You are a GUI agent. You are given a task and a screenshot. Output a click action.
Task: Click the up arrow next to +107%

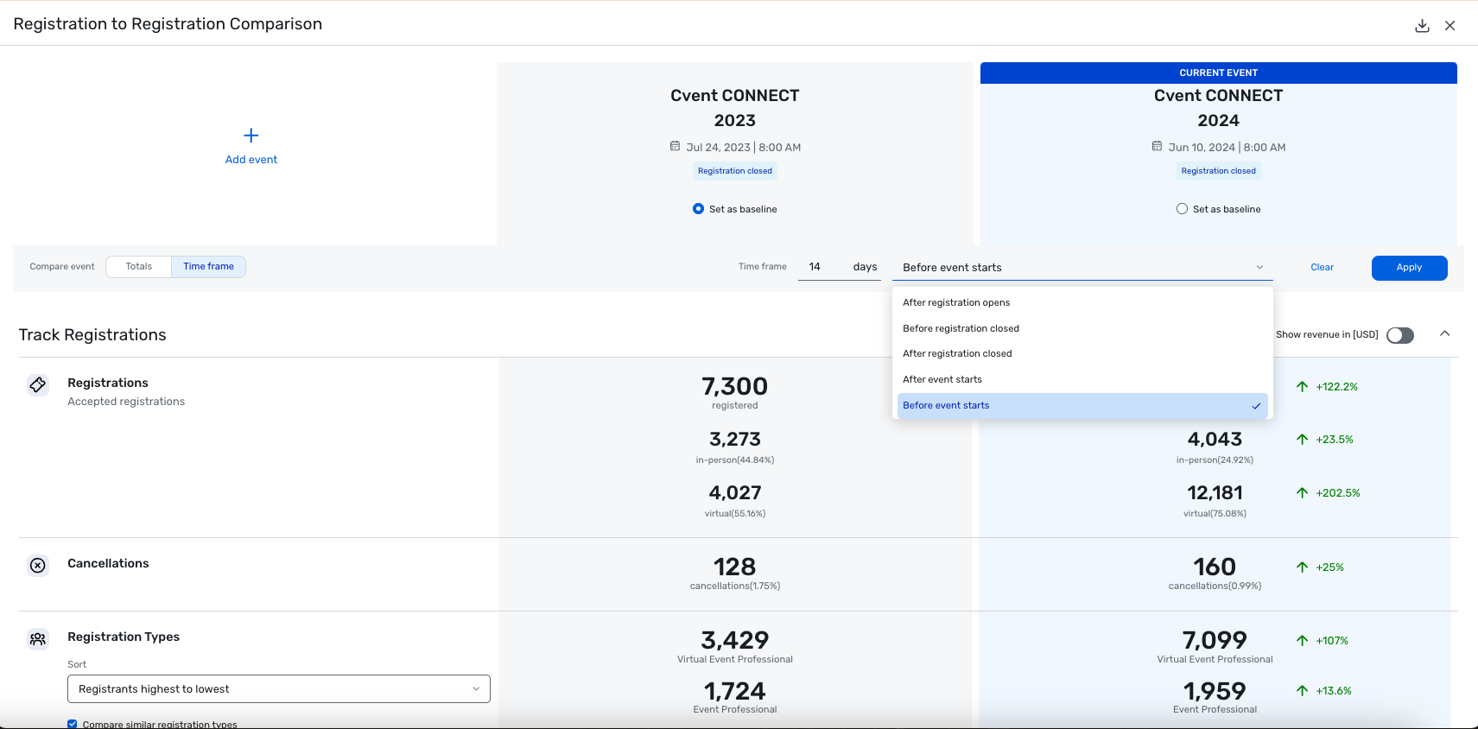1302,641
